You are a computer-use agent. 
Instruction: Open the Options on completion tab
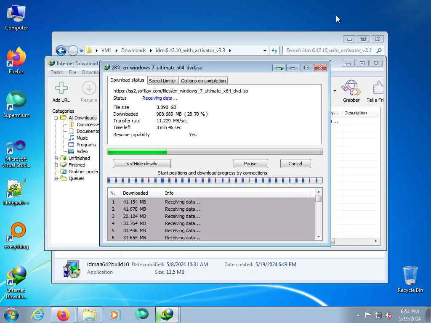pyautogui.click(x=203, y=81)
